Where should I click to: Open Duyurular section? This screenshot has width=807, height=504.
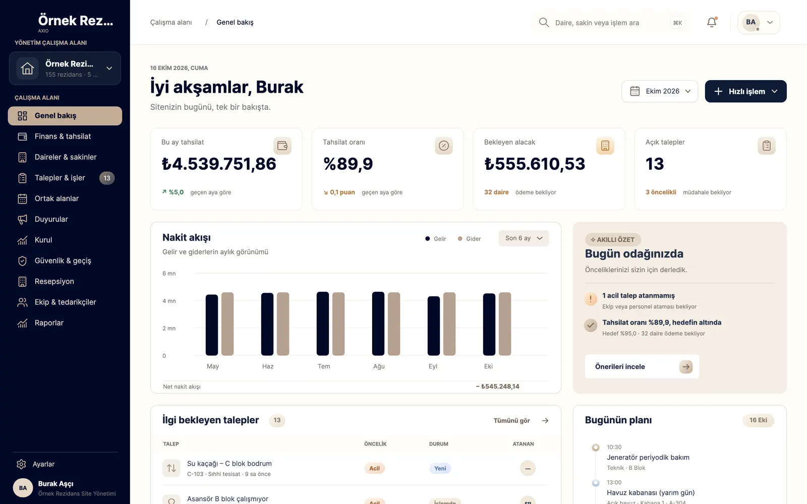click(x=65, y=219)
